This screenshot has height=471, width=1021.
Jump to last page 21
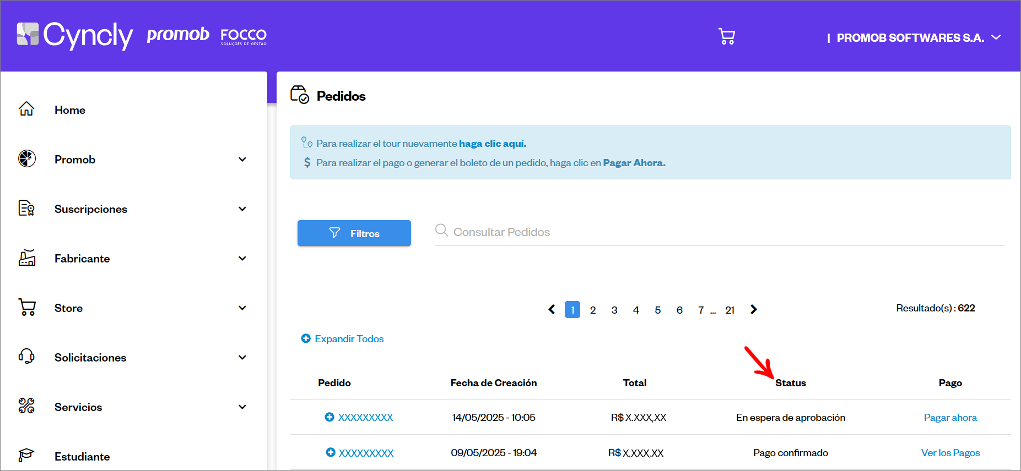click(x=730, y=310)
